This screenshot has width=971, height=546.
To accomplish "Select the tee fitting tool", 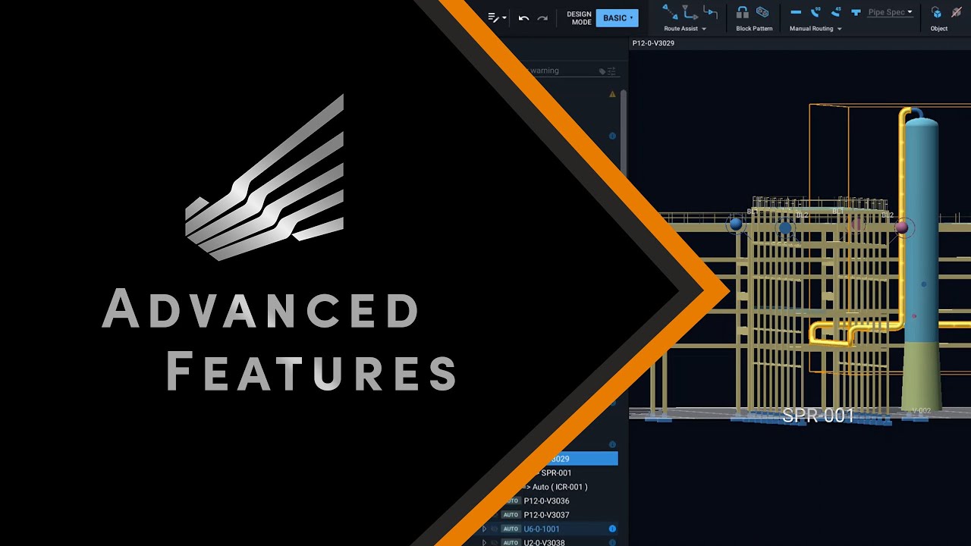I will pyautogui.click(x=856, y=12).
